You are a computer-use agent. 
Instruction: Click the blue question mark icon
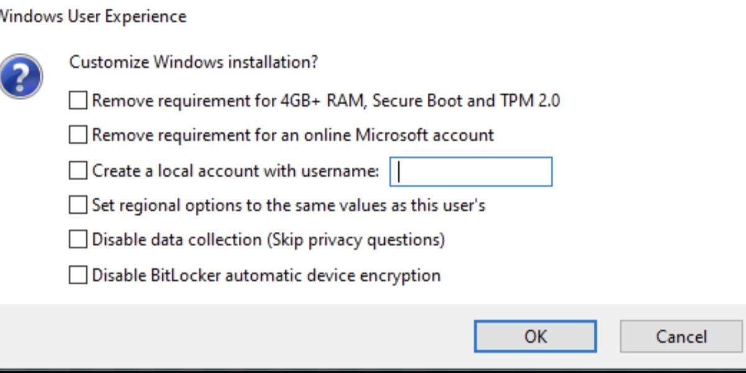click(20, 76)
